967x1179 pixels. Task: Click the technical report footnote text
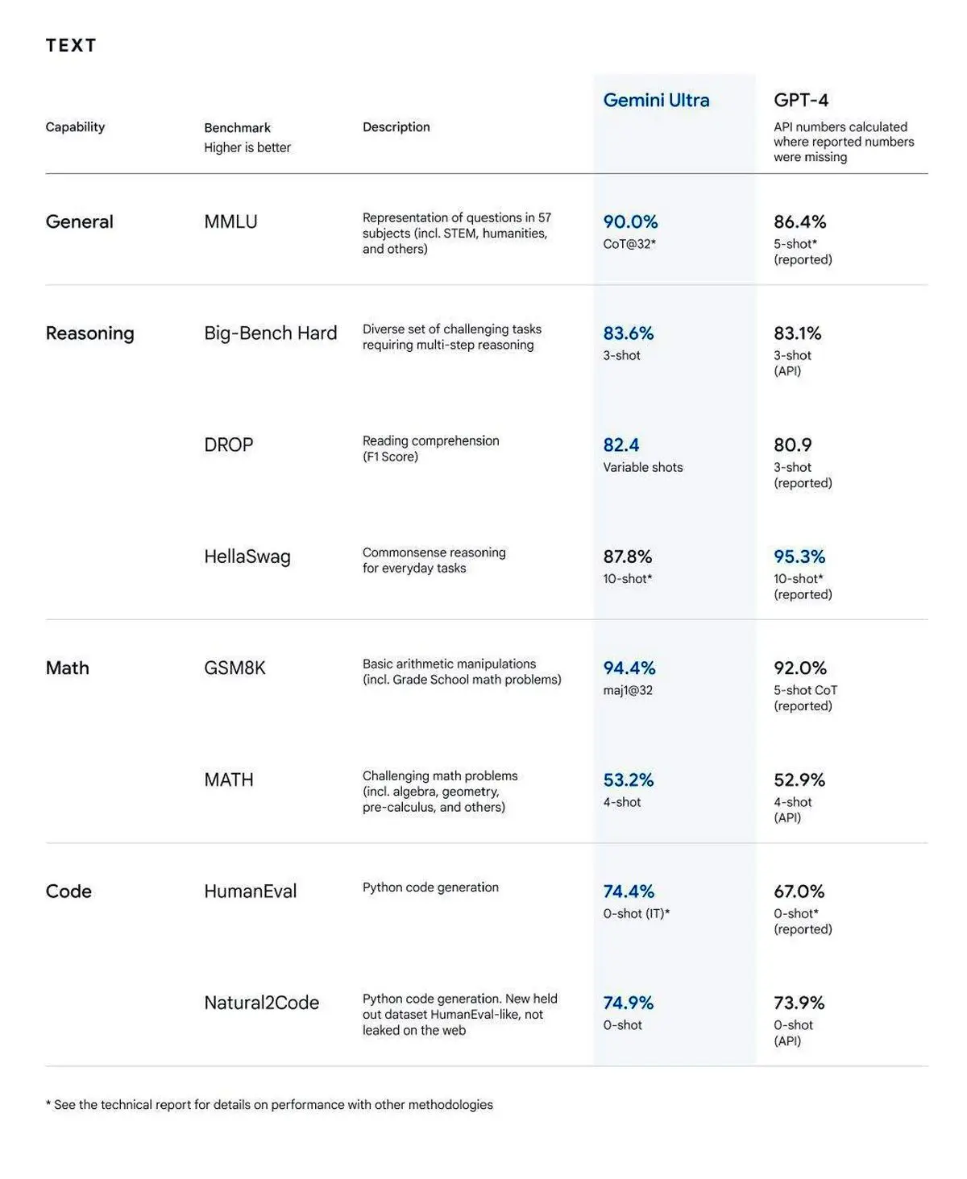[269, 1105]
